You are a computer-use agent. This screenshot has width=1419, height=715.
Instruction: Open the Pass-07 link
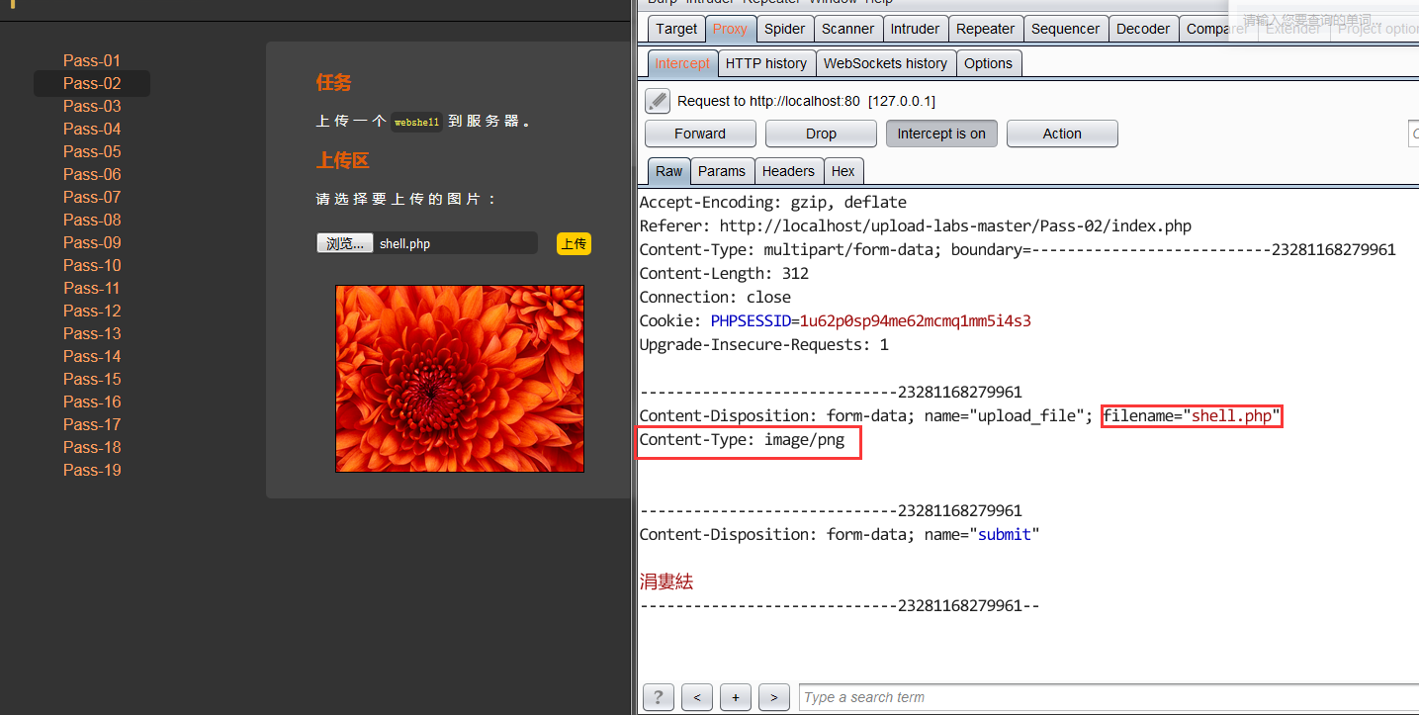coord(92,197)
